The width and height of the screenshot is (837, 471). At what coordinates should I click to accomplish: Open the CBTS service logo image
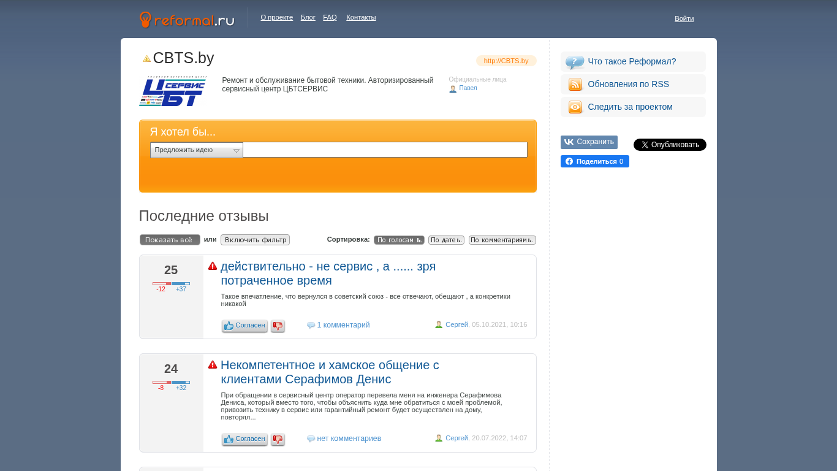point(173,91)
